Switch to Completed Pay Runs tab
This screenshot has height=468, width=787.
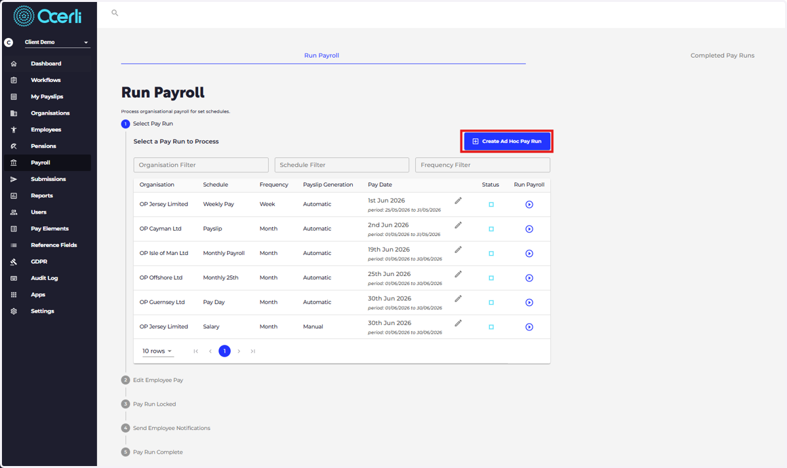[x=722, y=56]
